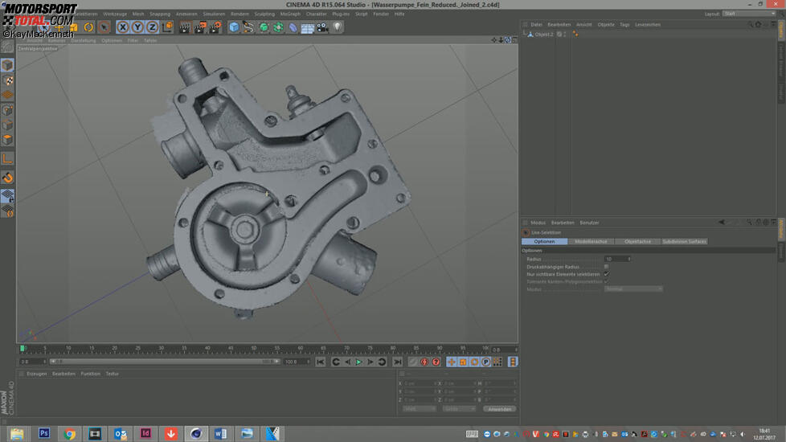Toggle position keyframe recording icon
This screenshot has width=786, height=442.
click(451, 362)
